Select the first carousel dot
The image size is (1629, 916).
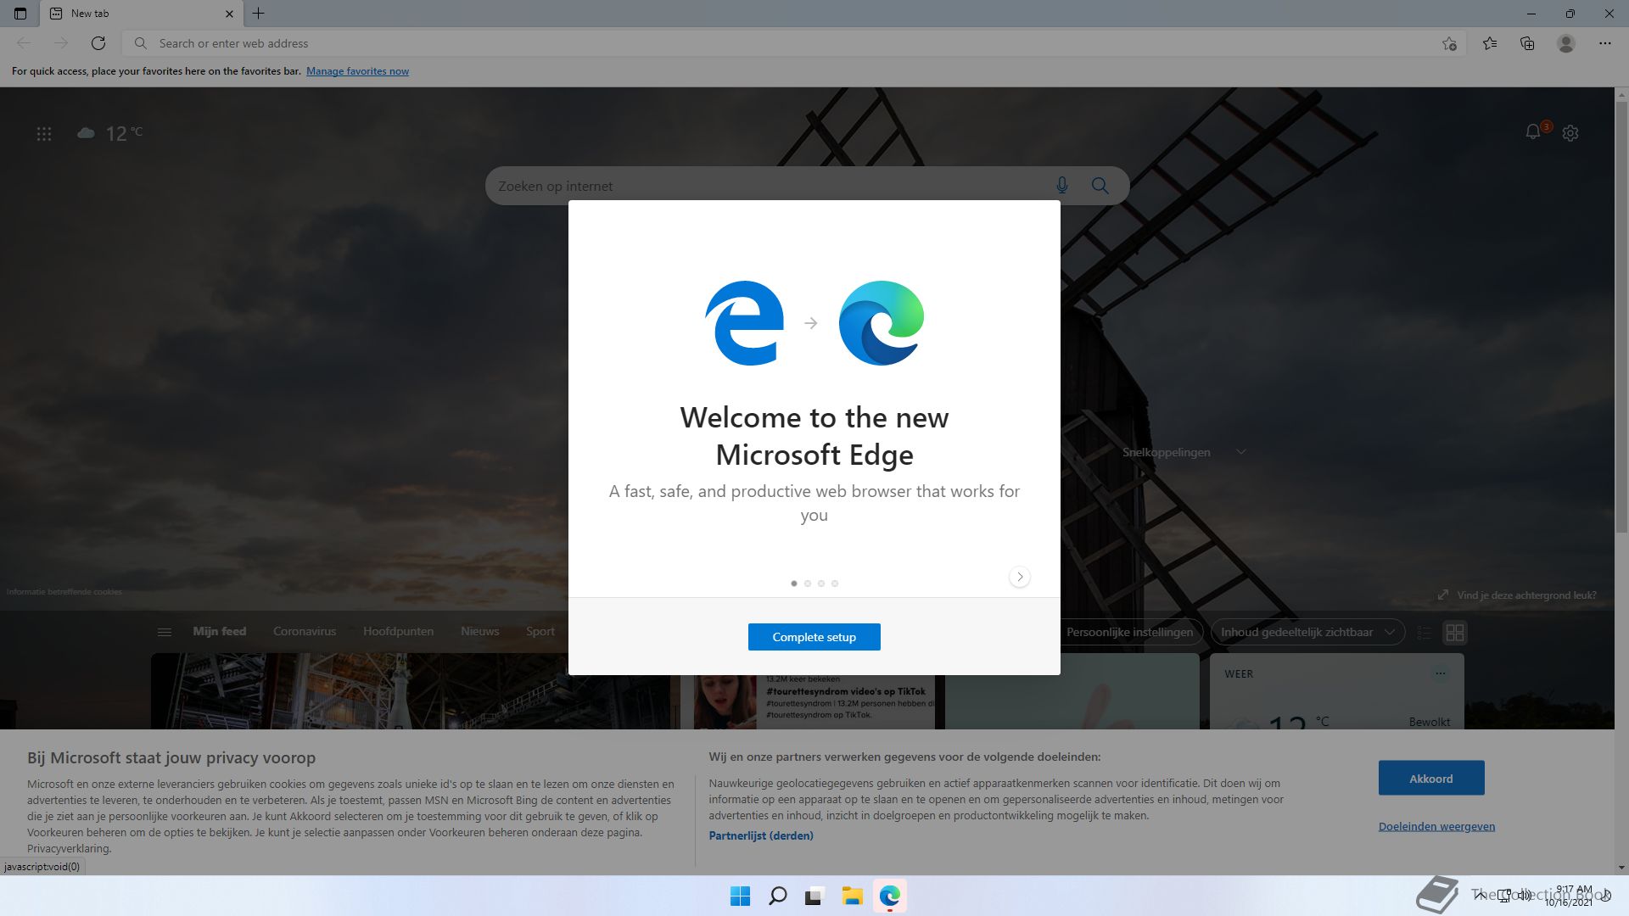[x=794, y=584]
